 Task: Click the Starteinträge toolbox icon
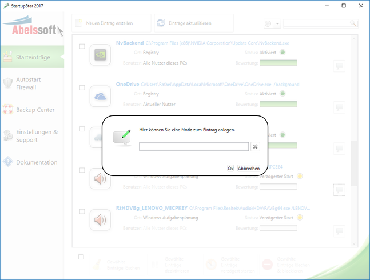coord(8,57)
